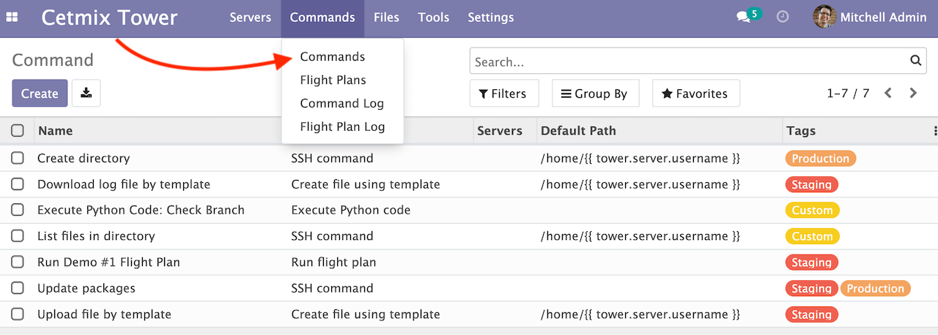This screenshot has width=938, height=335.
Task: Open the Tools top menu
Action: click(x=434, y=17)
